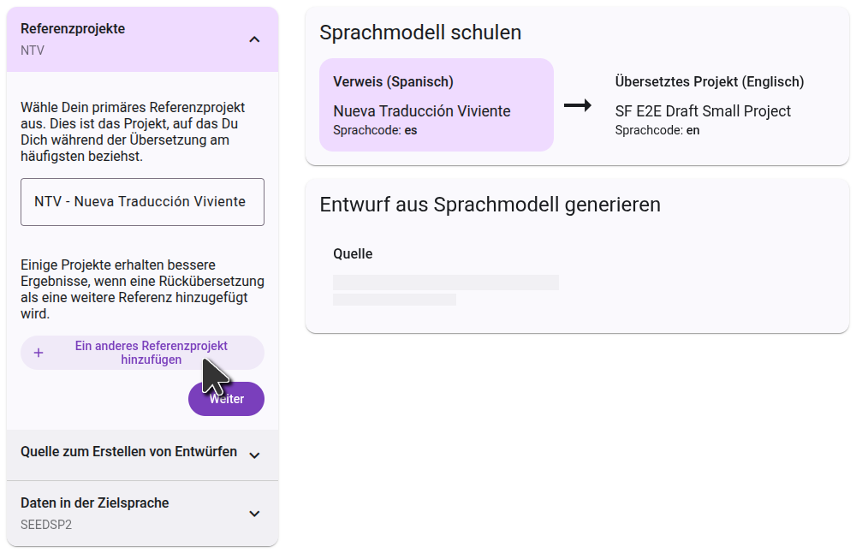Add another reference project via Ein anderes Referenzprojekt hinzufügen
The image size is (856, 553).
(151, 353)
